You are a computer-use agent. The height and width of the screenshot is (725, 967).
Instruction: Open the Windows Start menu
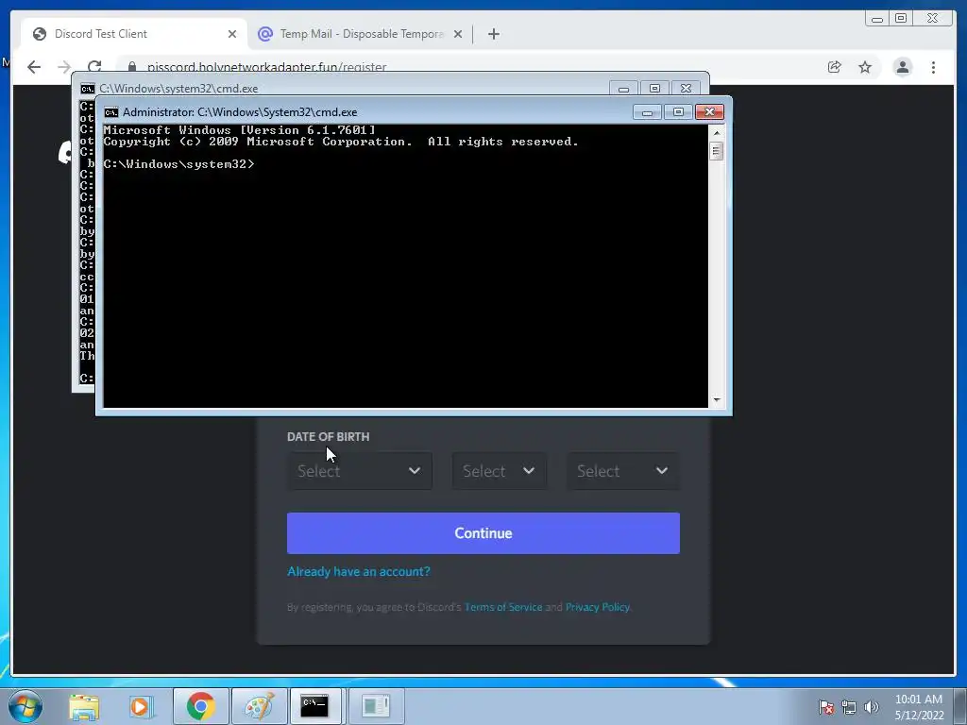pos(25,706)
